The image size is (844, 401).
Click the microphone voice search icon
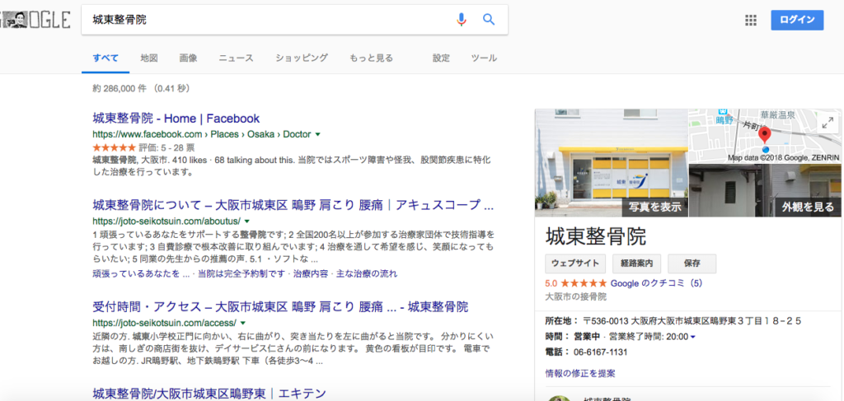[462, 20]
